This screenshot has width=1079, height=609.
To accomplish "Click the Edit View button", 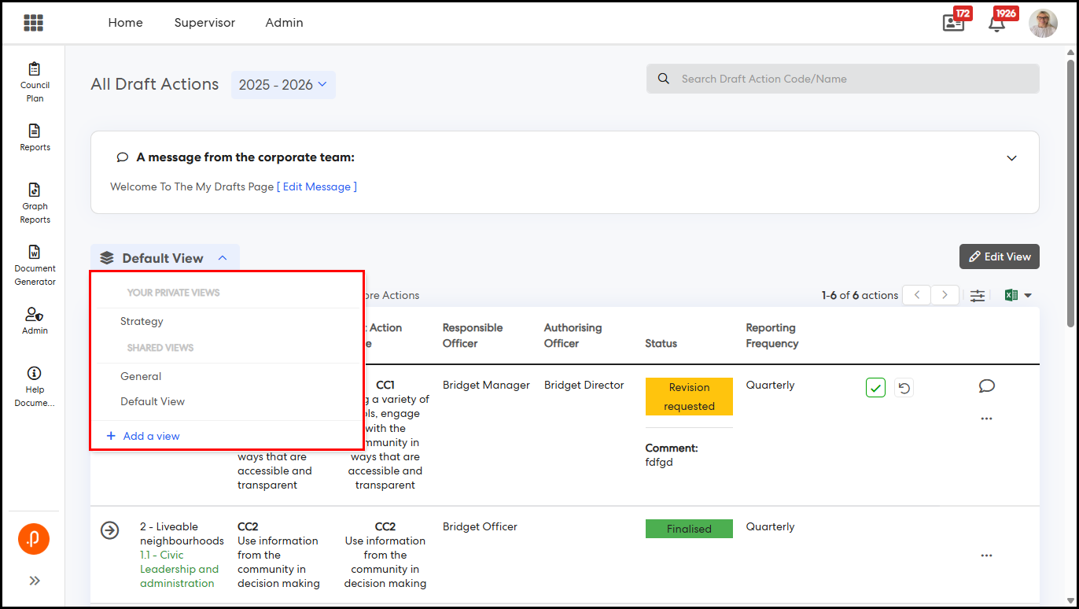I will click(x=999, y=257).
